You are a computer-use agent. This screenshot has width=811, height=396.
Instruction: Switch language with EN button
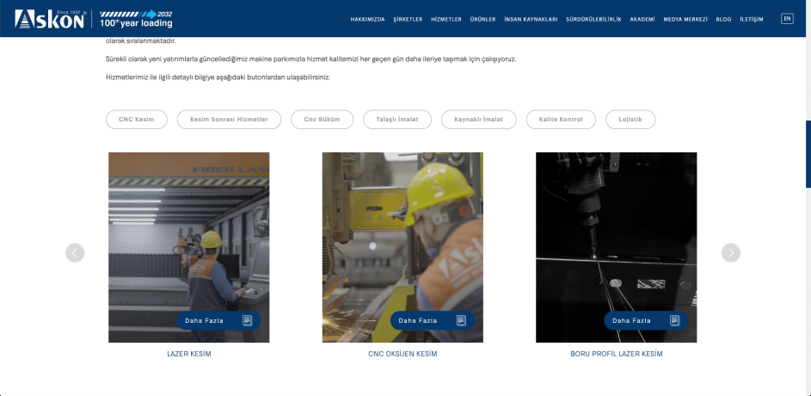tap(786, 18)
